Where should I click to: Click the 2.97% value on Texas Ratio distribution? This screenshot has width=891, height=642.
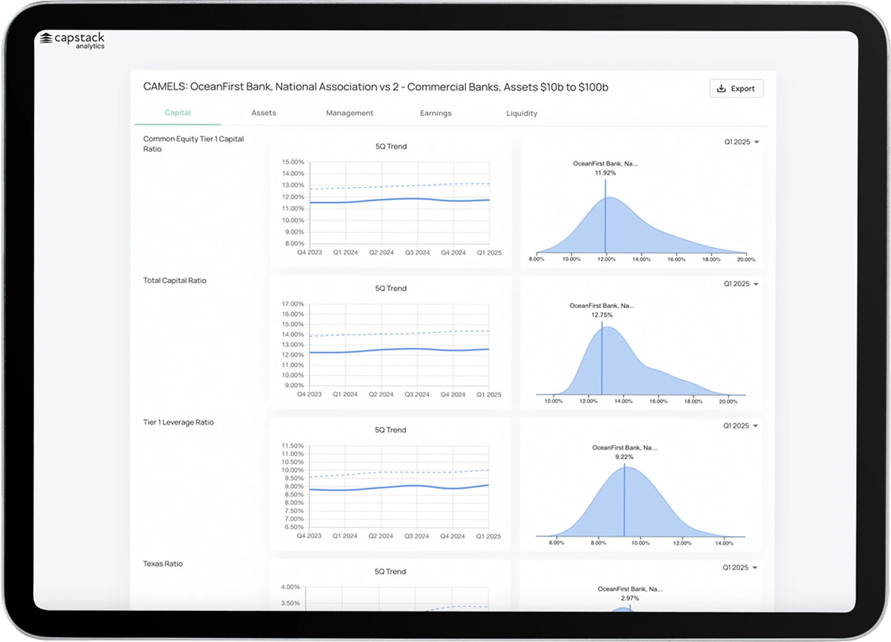(x=630, y=598)
